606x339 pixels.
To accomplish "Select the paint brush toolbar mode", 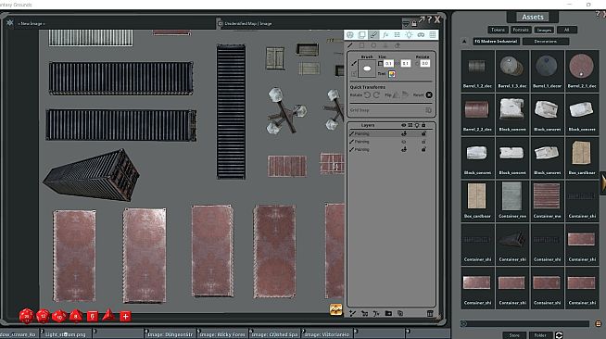I will tap(373, 35).
